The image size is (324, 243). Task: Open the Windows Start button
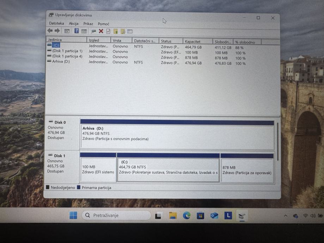click(x=73, y=215)
